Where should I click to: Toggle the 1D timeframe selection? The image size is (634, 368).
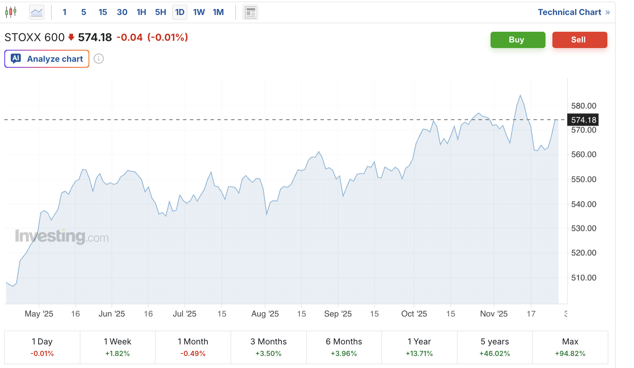click(180, 12)
